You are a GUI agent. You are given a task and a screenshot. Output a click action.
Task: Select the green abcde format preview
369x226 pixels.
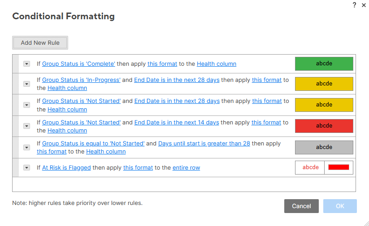tap(324, 64)
